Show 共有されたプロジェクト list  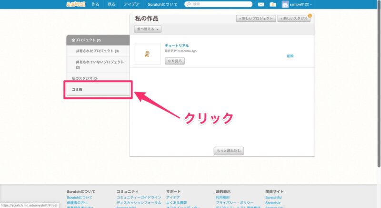(x=97, y=51)
